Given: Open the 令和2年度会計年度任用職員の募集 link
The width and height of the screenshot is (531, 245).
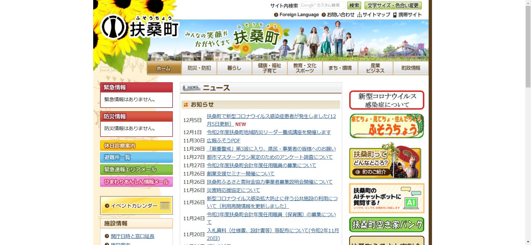Looking at the screenshot, I should (261, 165).
